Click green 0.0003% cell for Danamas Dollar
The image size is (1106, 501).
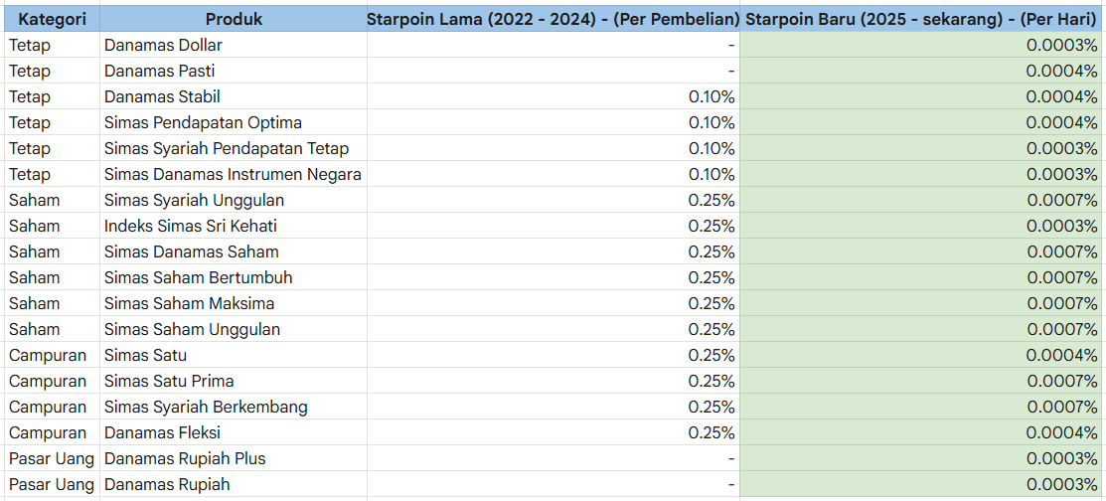[922, 45]
